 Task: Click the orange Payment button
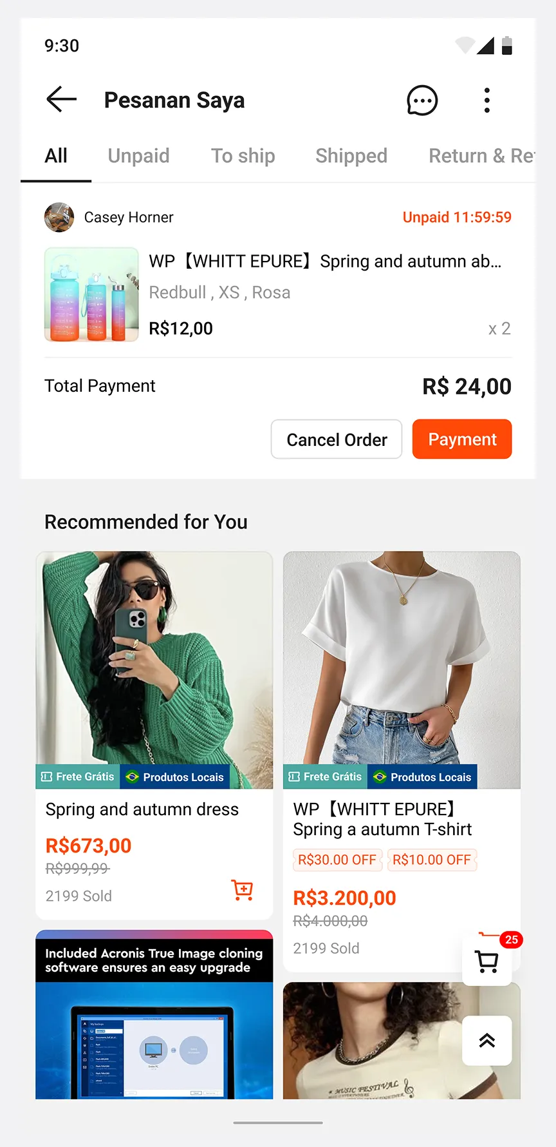point(462,439)
